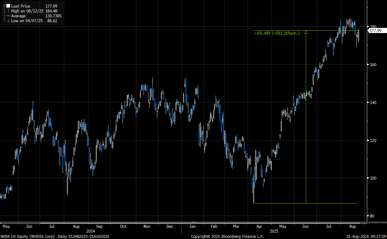Click the Jan label on the time axis
Screen dimensions: 387x239
pyautogui.click(x=192, y=227)
